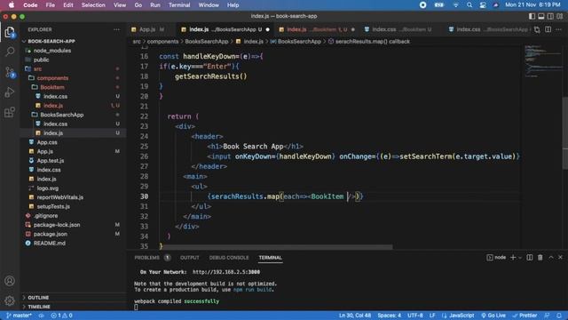This screenshot has height=320, width=568.
Task: Open the Extensions view
Action: pos(10,112)
